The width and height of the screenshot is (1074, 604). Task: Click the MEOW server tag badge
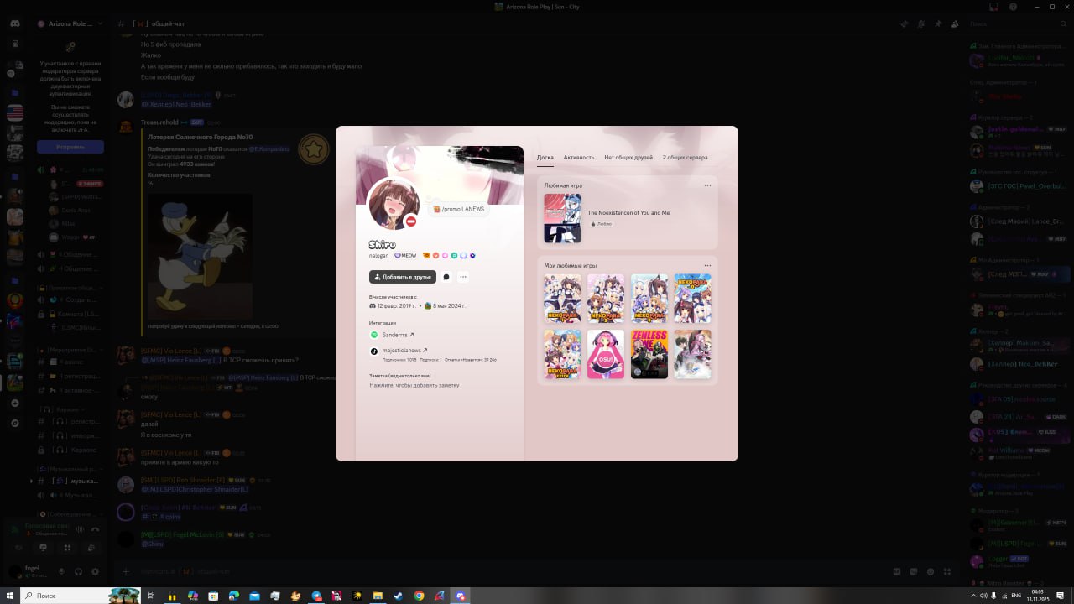(x=405, y=255)
